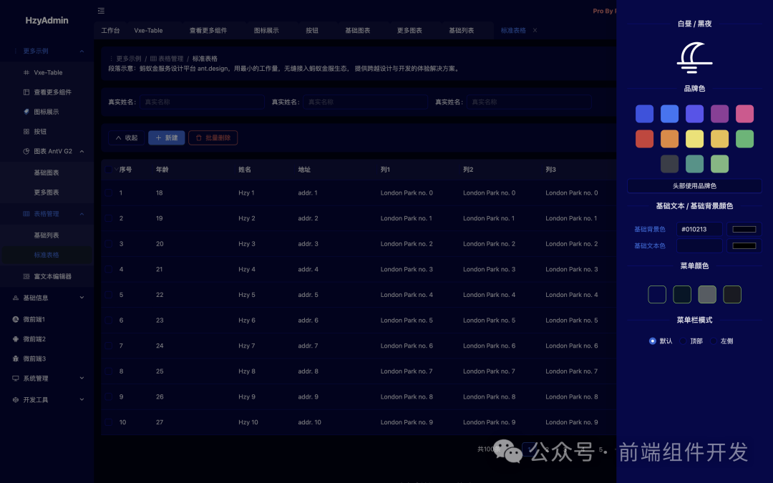Open 更多图表 in sidebar
This screenshot has width=773, height=483.
[47, 192]
